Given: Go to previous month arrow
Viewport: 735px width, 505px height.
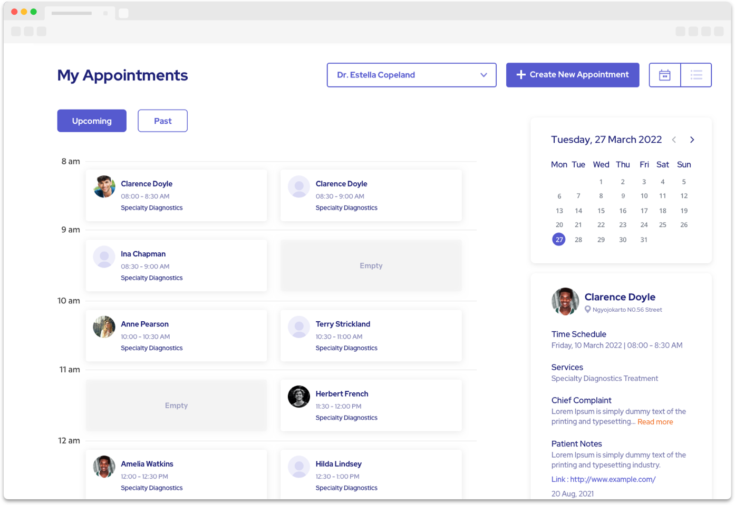Looking at the screenshot, I should pyautogui.click(x=674, y=140).
